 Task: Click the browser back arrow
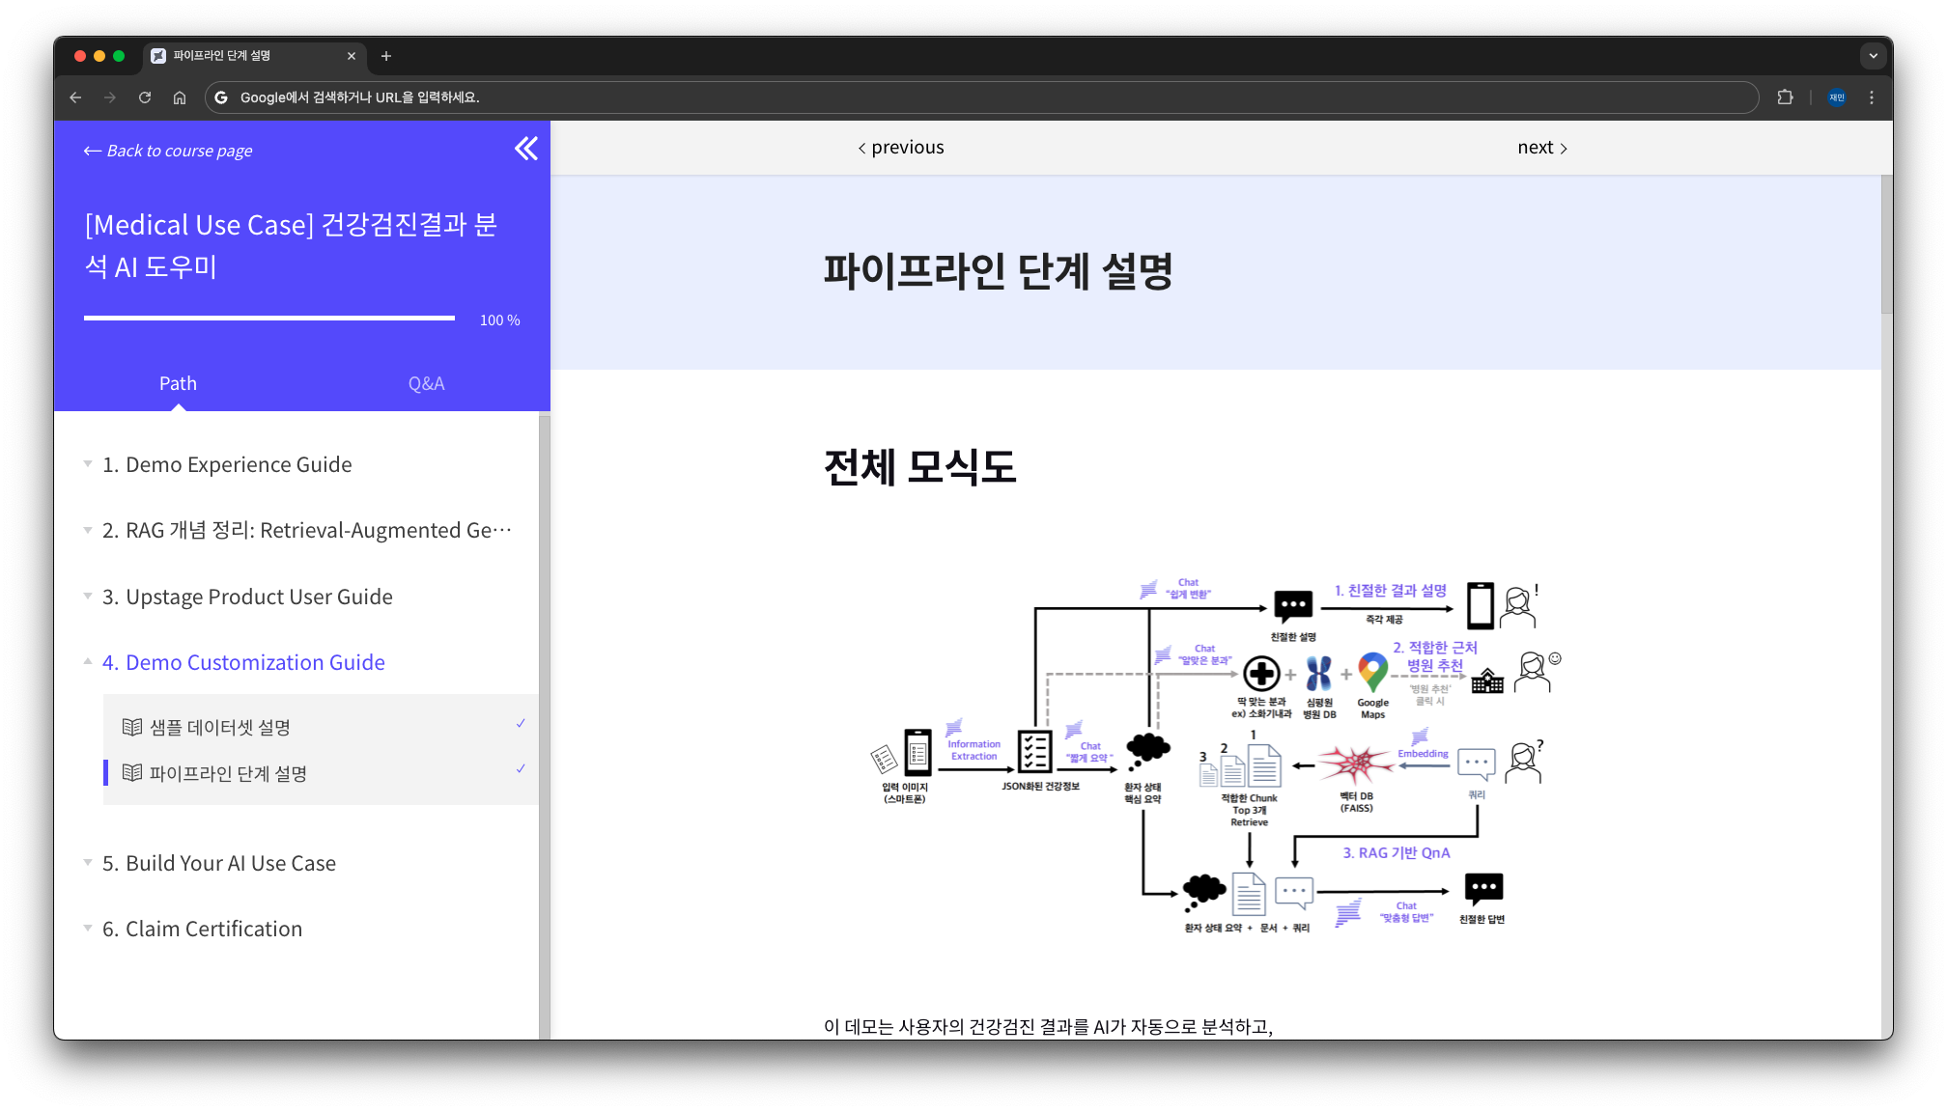(75, 97)
